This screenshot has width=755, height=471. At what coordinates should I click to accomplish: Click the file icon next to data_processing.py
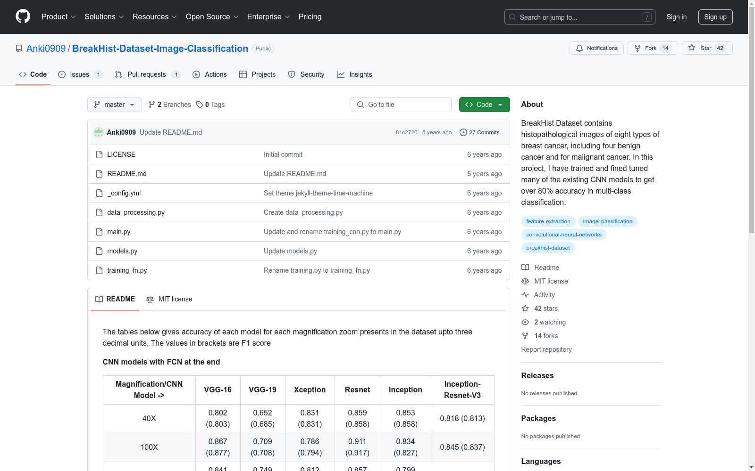point(99,212)
